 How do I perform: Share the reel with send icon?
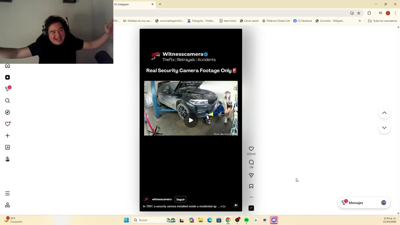click(x=251, y=176)
